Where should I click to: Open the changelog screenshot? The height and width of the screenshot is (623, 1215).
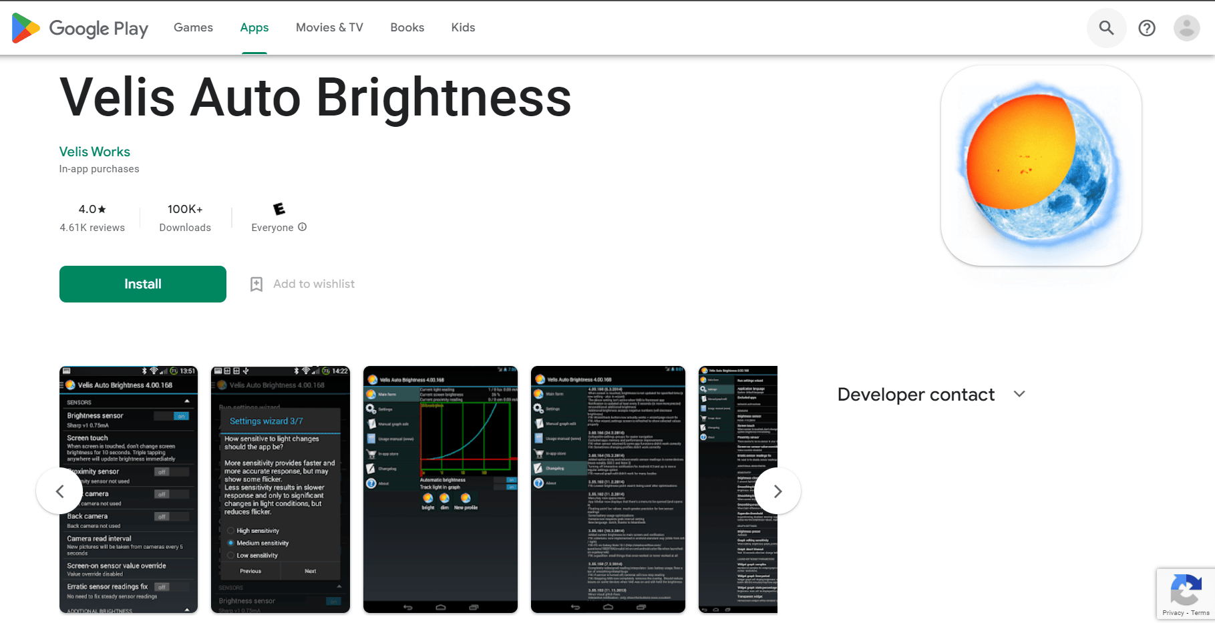click(608, 489)
